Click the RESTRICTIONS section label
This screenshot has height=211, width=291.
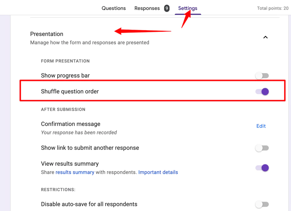[x=58, y=189]
